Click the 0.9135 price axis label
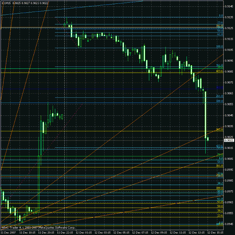 coord(229,17)
